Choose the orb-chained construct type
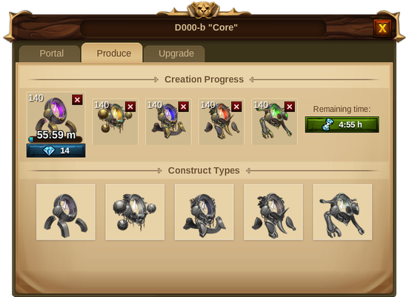409x297 pixels. point(135,212)
